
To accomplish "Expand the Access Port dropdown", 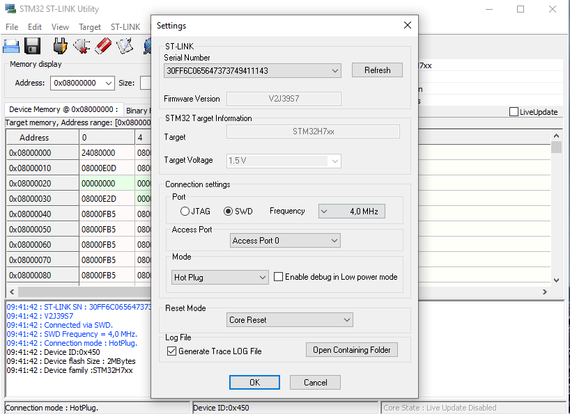I will (285, 241).
